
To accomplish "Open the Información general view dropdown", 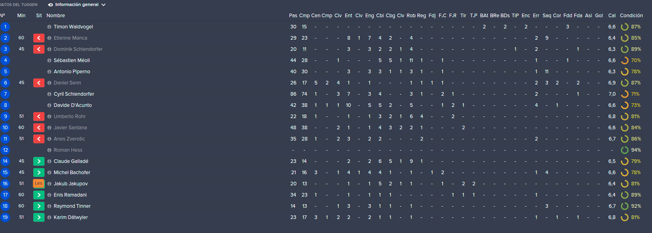I will (77, 5).
